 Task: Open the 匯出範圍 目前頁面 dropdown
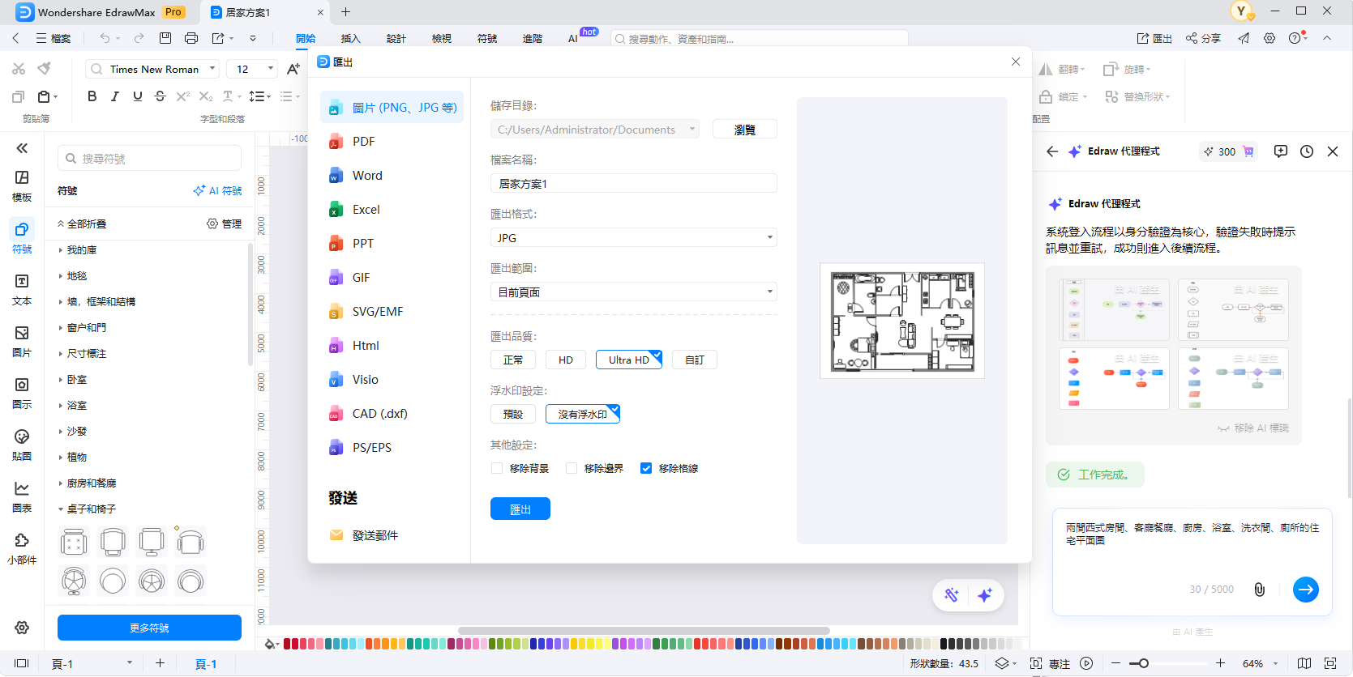coord(634,292)
